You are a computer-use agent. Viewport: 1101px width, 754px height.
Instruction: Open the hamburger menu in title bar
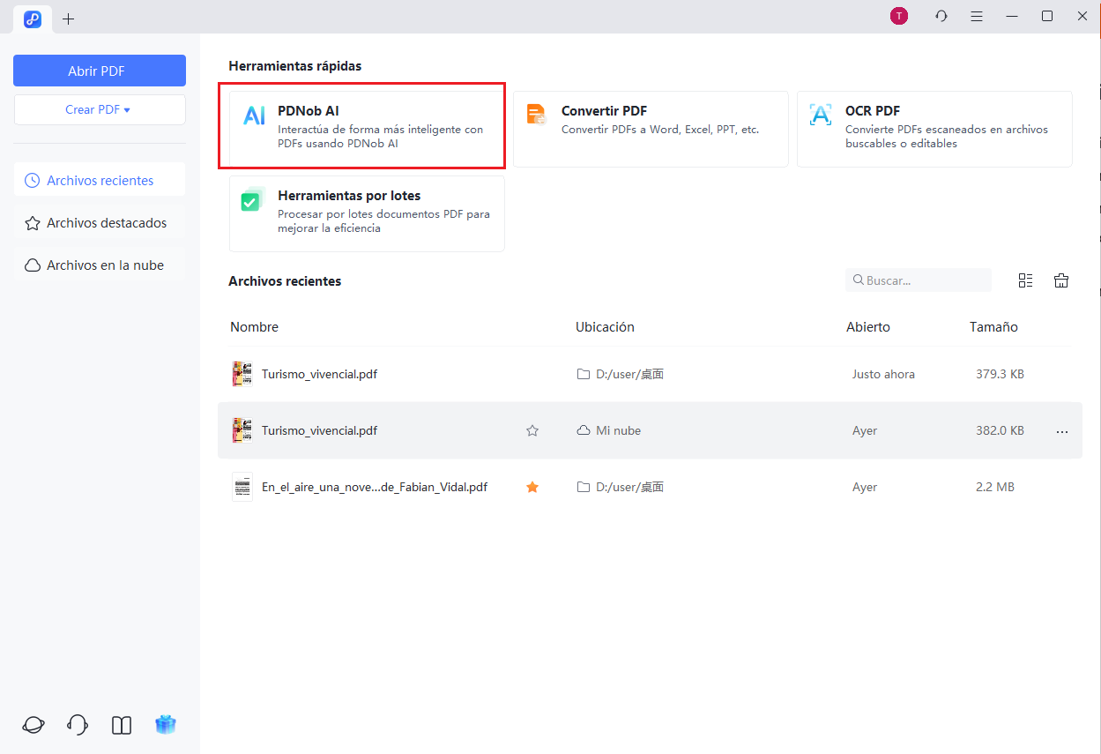click(x=977, y=17)
